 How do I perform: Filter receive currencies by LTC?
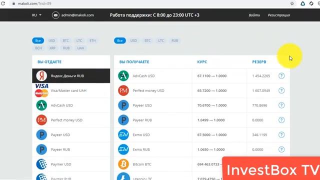point(161,40)
